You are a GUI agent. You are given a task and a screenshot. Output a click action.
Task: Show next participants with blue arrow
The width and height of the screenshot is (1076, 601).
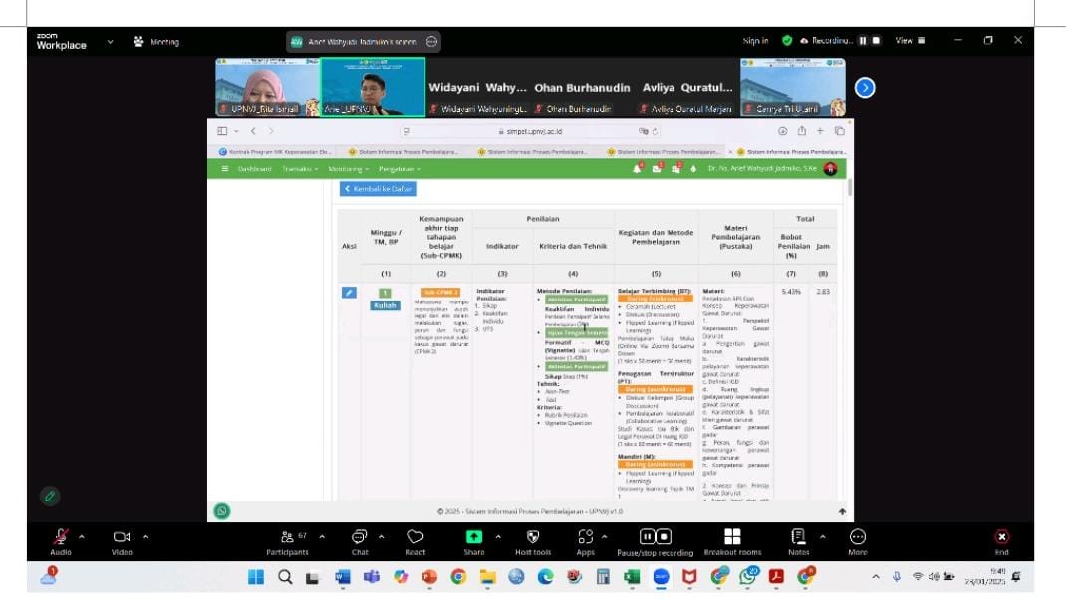865,88
